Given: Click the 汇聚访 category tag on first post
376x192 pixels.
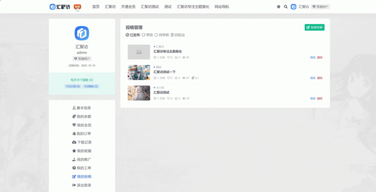Looking at the screenshot, I should click(x=159, y=46).
